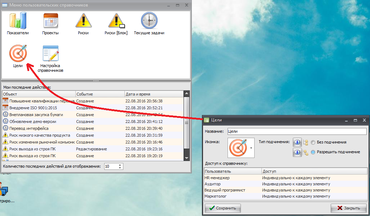Click the Закрыть button
Image resolution: width=370 pixels, height=216 pixels.
click(348, 208)
